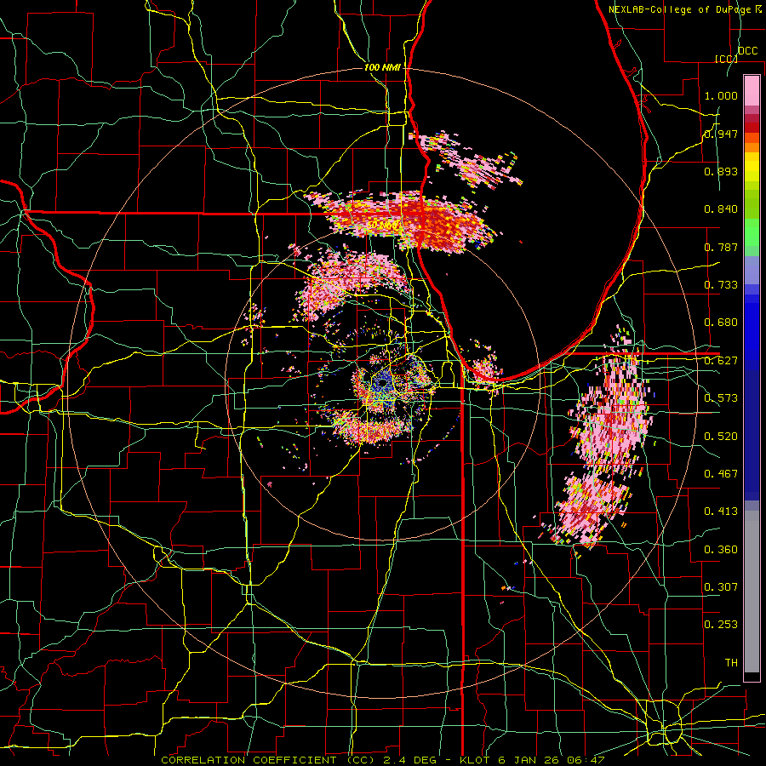Click the TH threshold label
The width and height of the screenshot is (766, 766).
[x=731, y=663]
